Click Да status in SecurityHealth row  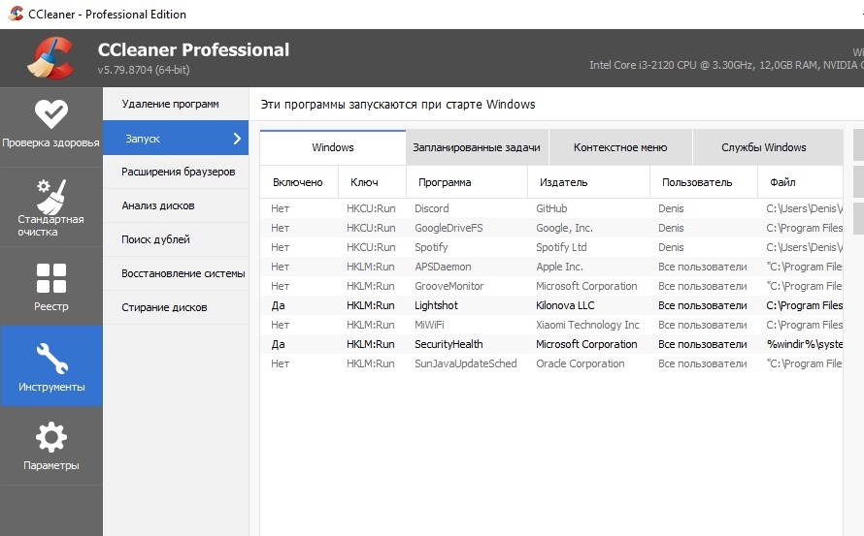click(x=278, y=344)
